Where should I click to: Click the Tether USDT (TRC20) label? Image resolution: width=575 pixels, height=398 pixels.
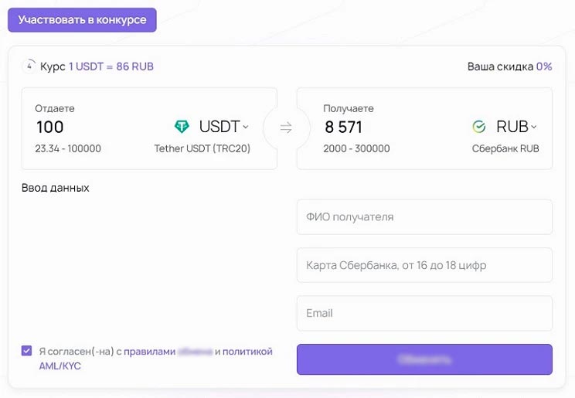click(202, 148)
